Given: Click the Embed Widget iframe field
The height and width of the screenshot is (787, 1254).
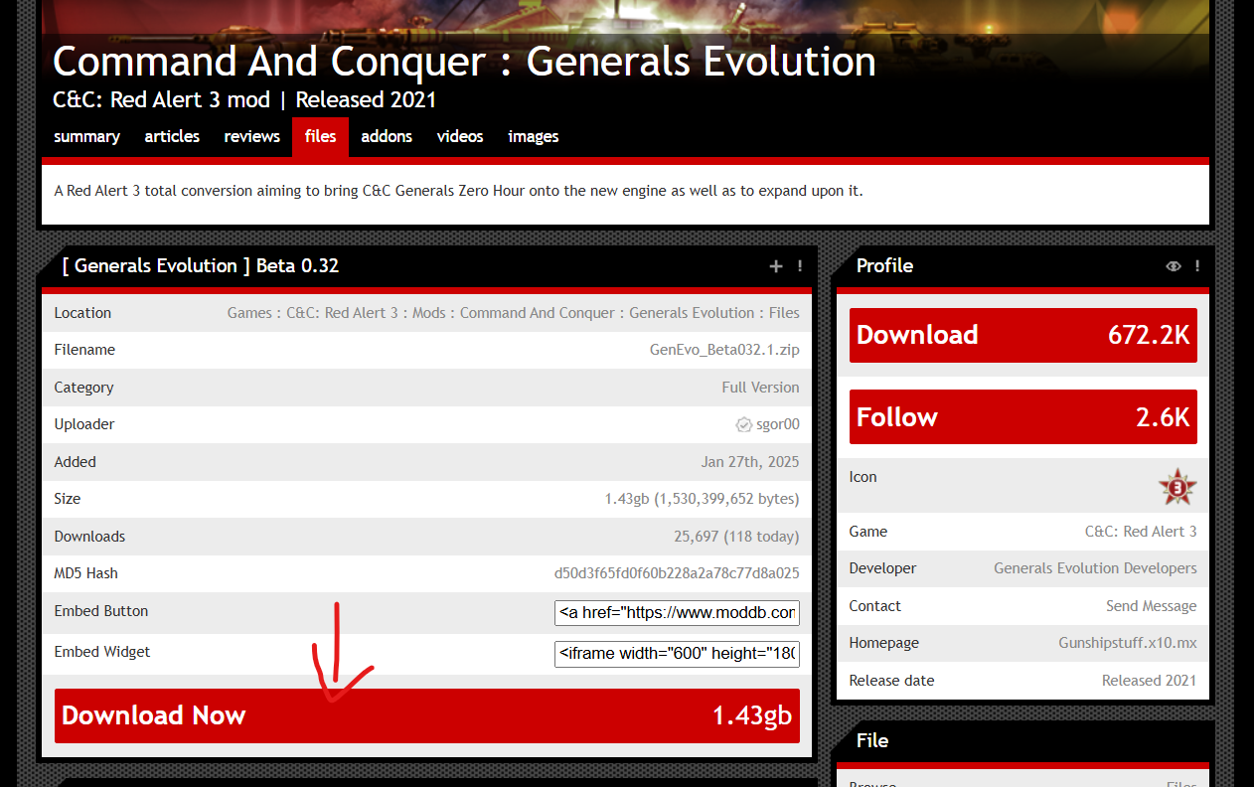Looking at the screenshot, I should point(677,653).
